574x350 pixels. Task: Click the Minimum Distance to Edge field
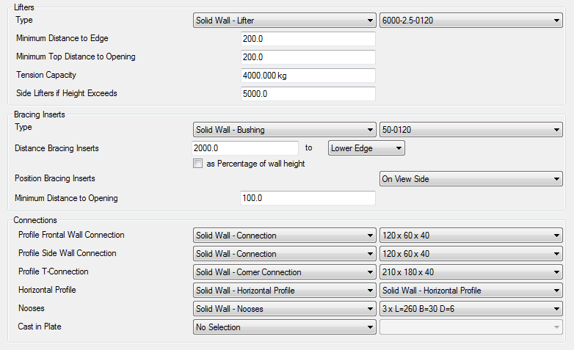pyautogui.click(x=308, y=39)
